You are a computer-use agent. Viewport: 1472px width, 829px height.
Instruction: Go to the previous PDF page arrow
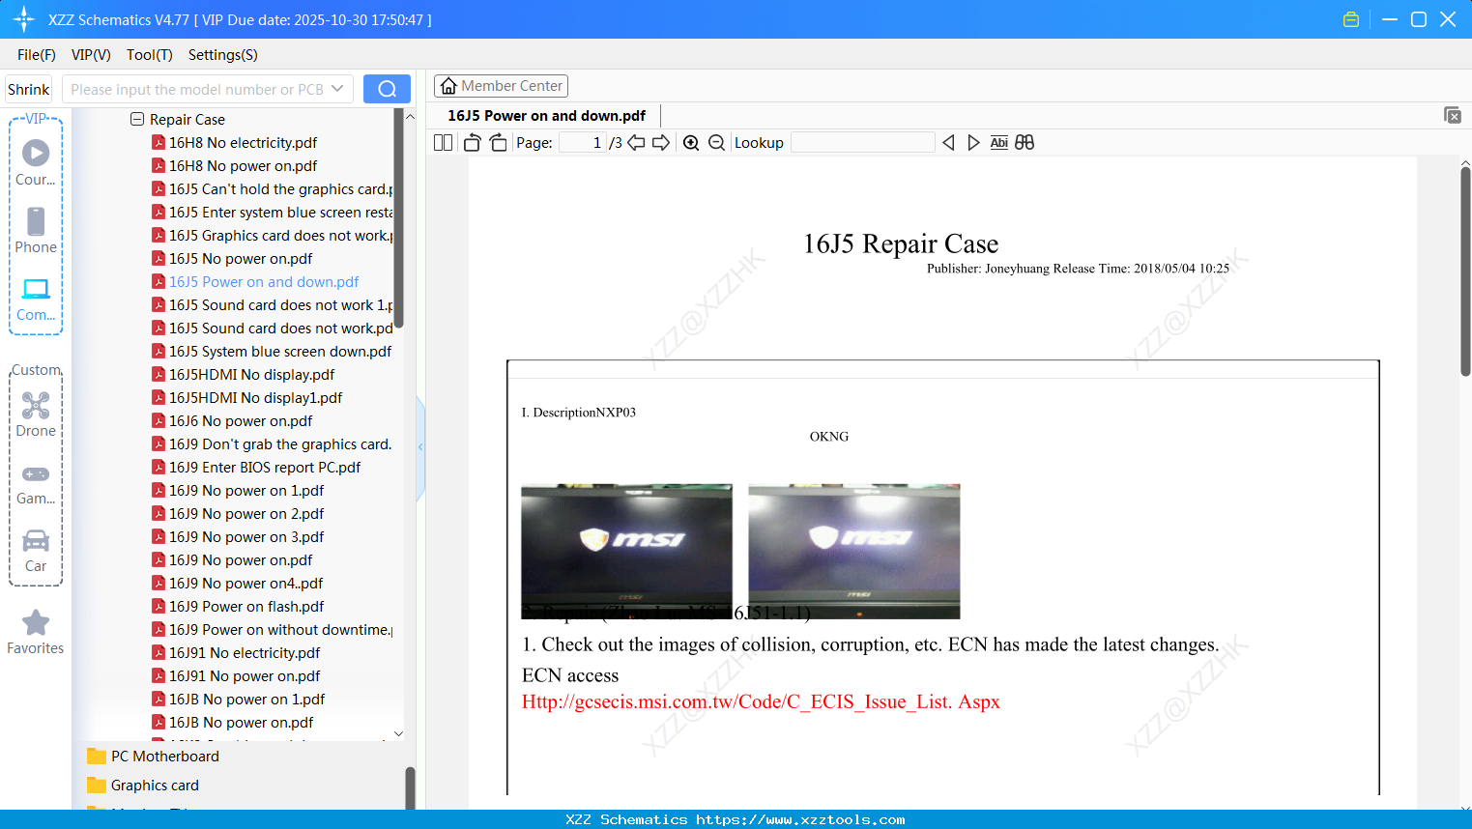pyautogui.click(x=636, y=143)
